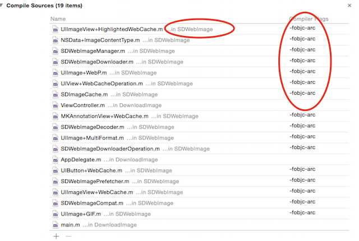Click the ViewController.m file icon
The height and width of the screenshot is (241, 359).
55,105
